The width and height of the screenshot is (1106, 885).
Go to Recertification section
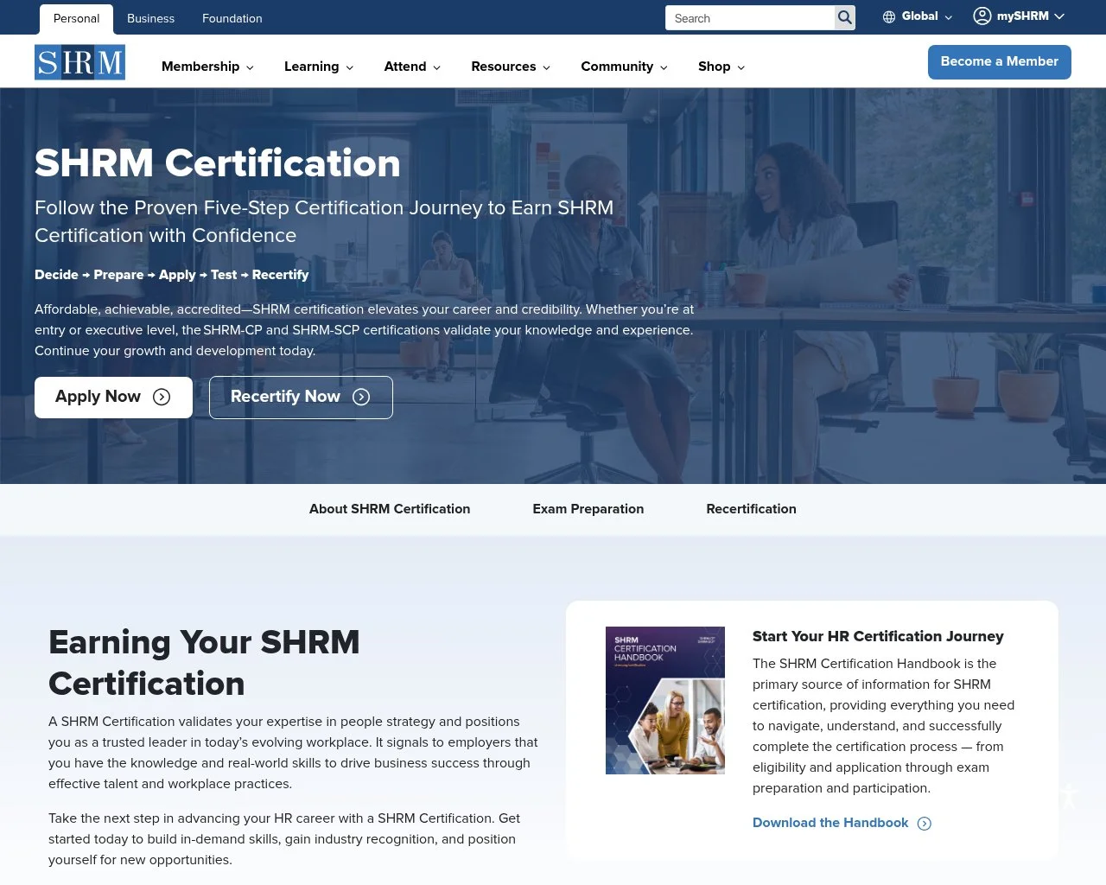pyautogui.click(x=751, y=509)
